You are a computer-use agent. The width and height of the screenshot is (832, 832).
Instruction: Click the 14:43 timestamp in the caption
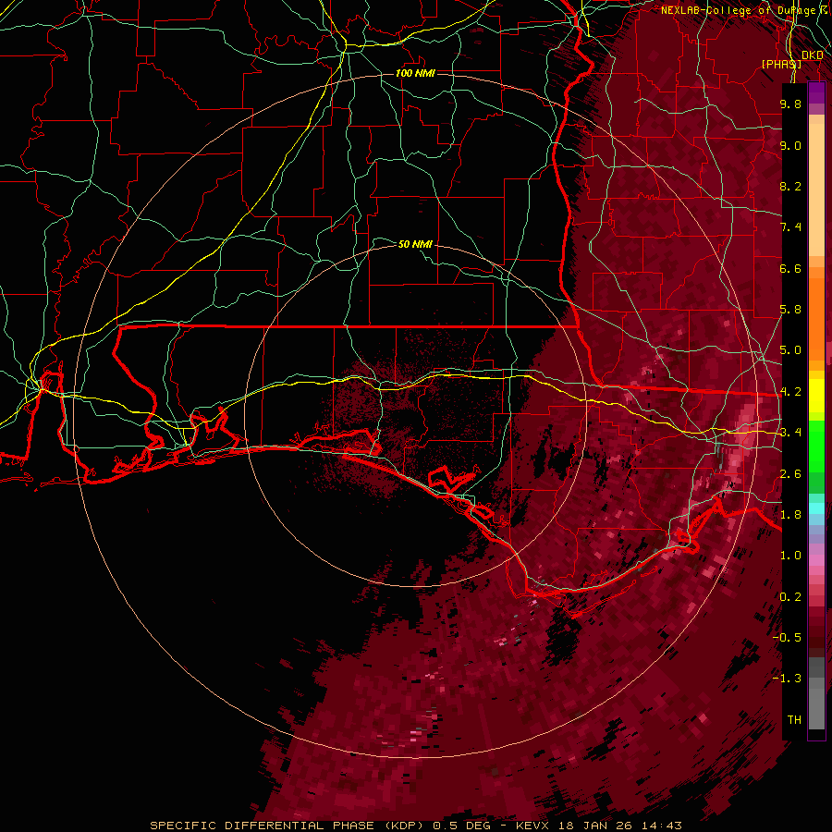tap(662, 826)
